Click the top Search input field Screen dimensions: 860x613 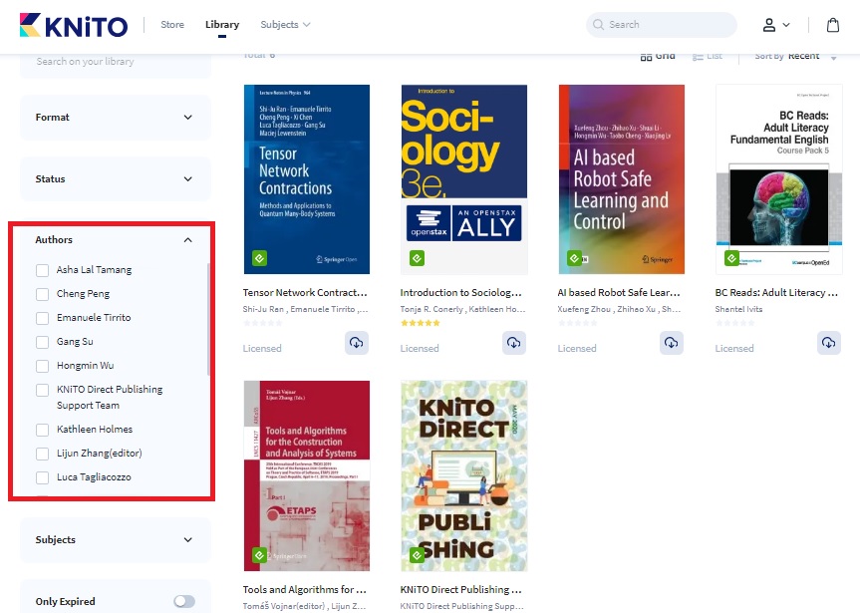[x=668, y=25]
